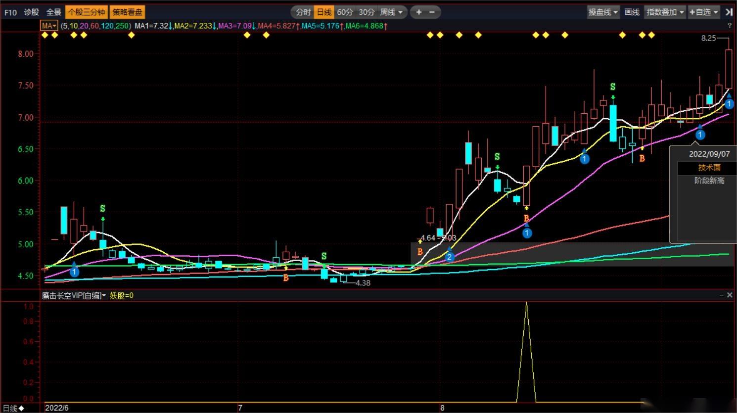Click the first yellow diamond event marker
The width and height of the screenshot is (737, 413).
click(45, 35)
